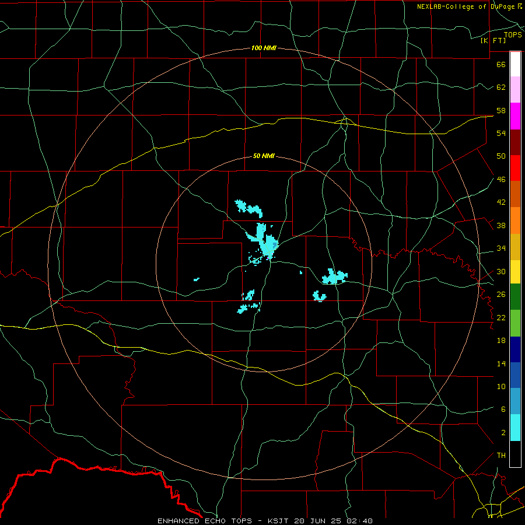Click the '50 NMI' range ring label

[x=264, y=156]
